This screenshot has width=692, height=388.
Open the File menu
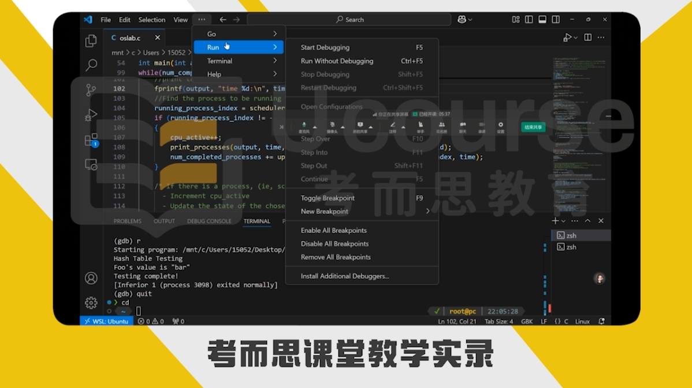106,20
